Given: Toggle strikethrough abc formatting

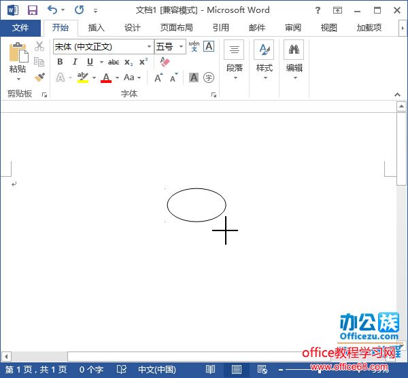Looking at the screenshot, I should coord(114,62).
